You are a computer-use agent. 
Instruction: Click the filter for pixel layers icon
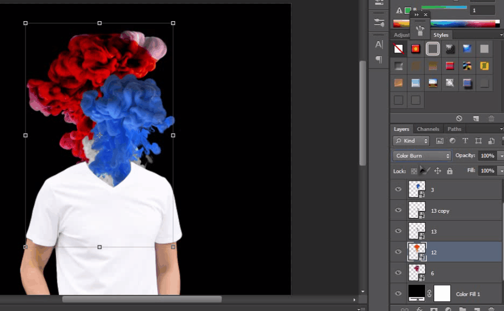tap(440, 141)
